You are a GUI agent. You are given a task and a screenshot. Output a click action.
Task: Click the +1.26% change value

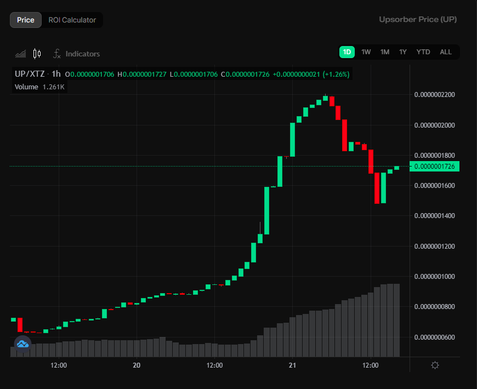(336, 75)
